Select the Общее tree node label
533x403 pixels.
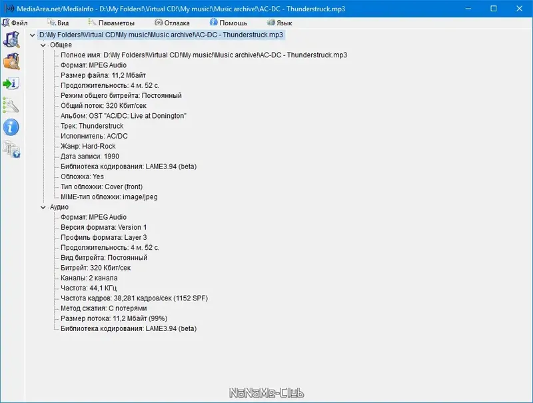click(61, 45)
